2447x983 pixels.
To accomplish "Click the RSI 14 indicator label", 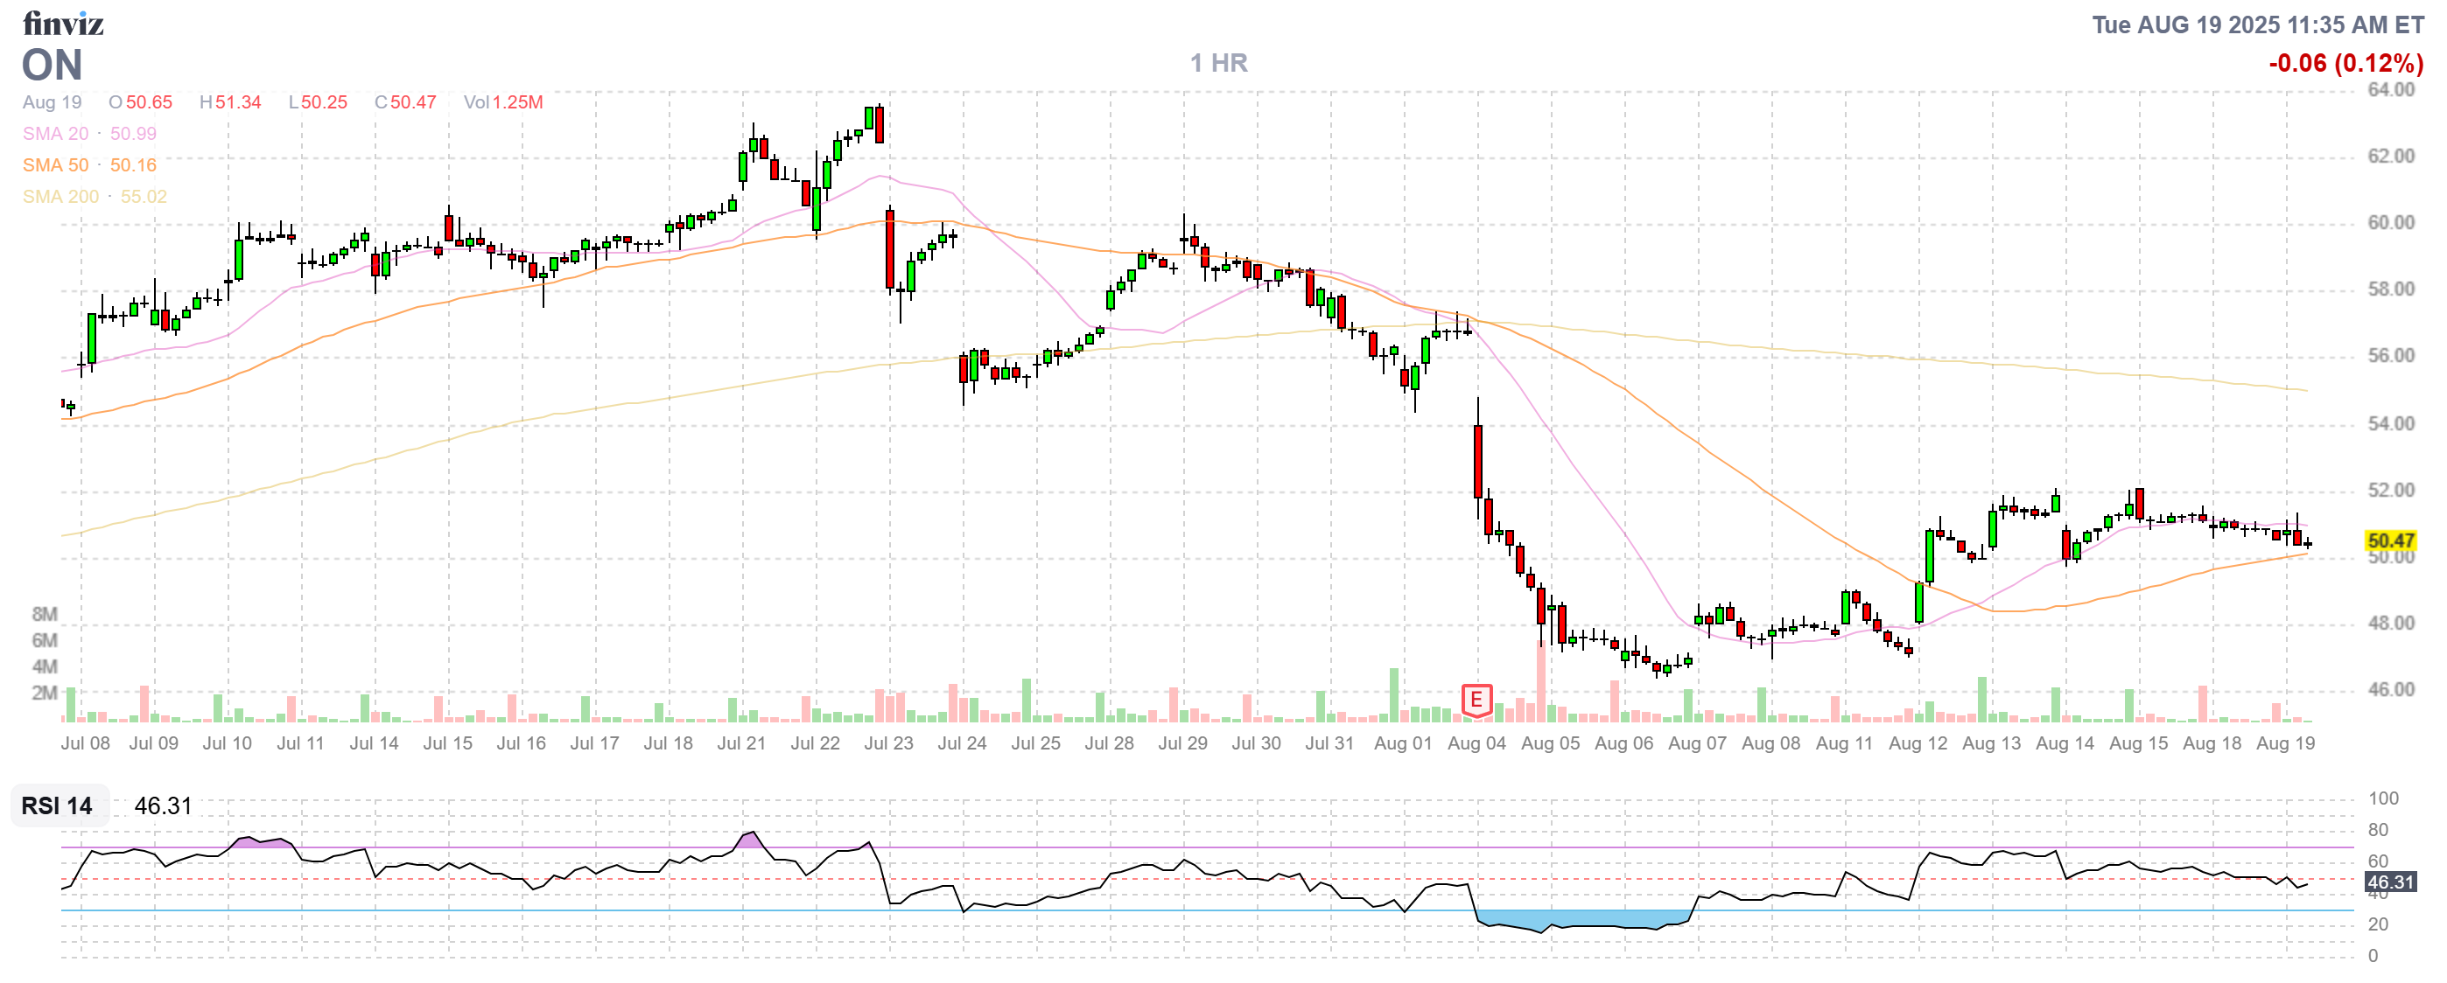I will click(57, 805).
